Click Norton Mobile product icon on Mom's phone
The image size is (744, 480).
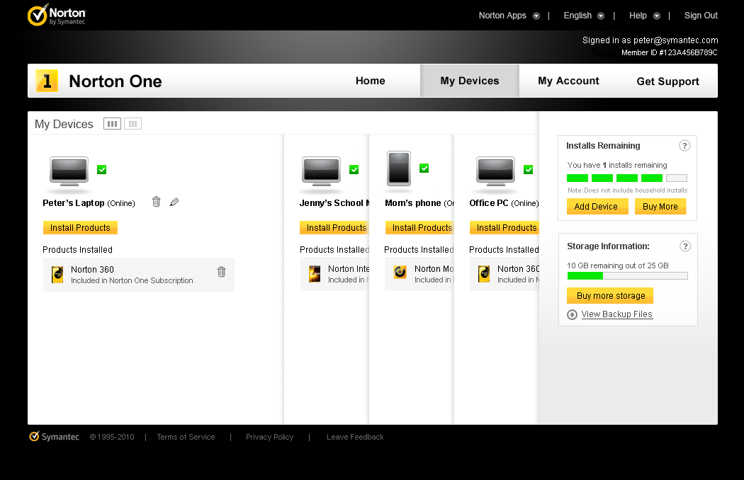400,272
